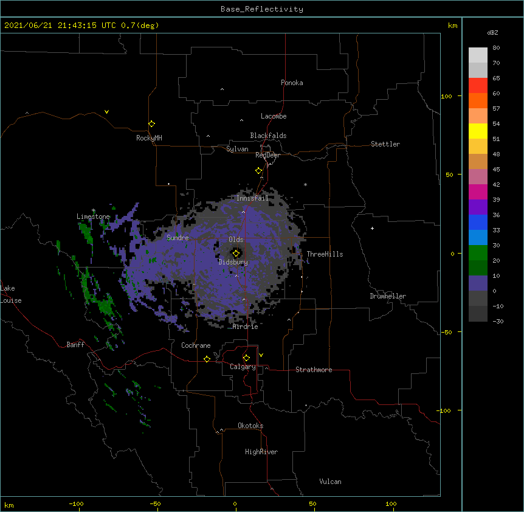Select the light blue 33 dBZ swatch
This screenshot has width=524, height=512.
(x=478, y=237)
